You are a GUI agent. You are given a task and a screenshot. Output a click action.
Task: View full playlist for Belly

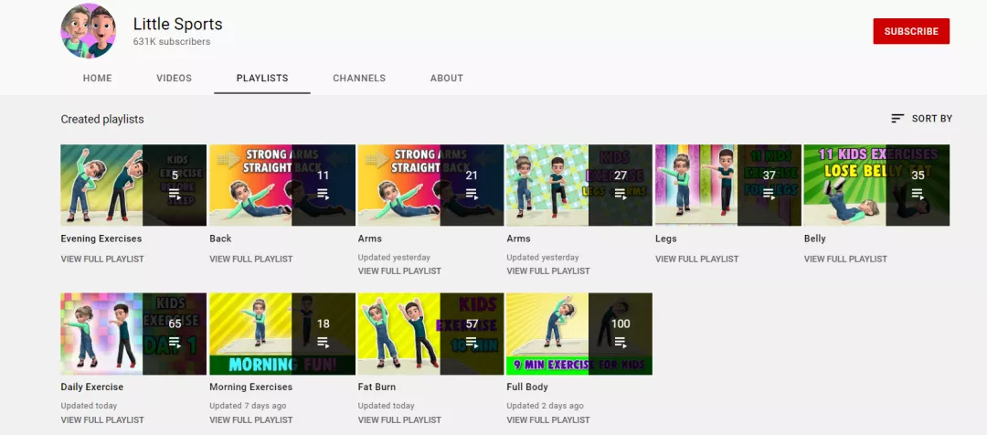coord(845,259)
